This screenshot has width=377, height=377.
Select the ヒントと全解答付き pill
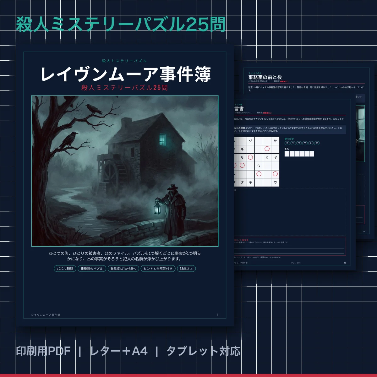click(x=158, y=269)
